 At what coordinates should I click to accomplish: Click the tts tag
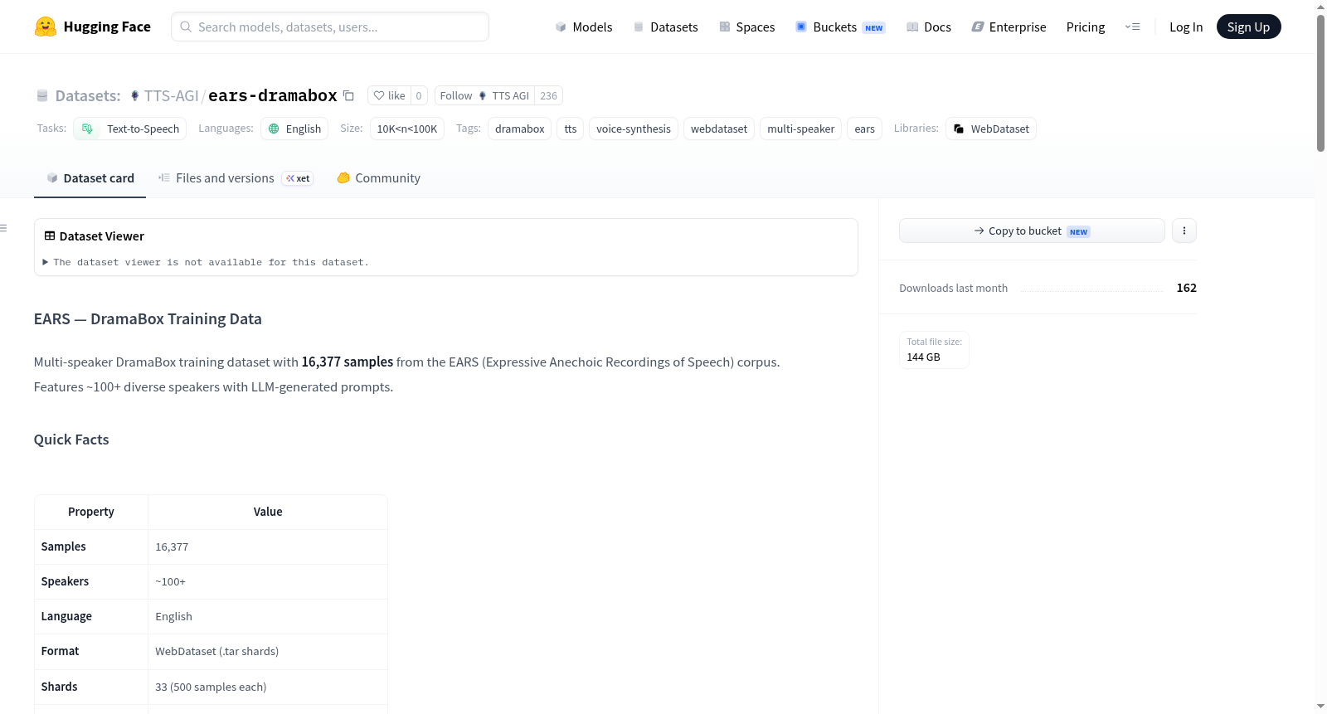click(x=571, y=129)
